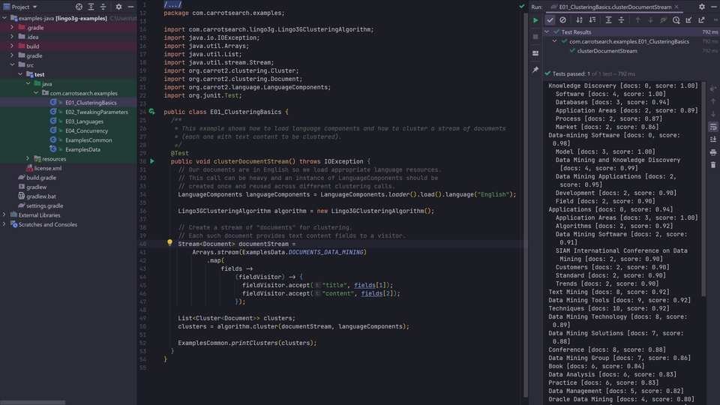This screenshot has height=405, width=720.
Task: Click the yellow lightbulb intention icon
Action: (170, 242)
